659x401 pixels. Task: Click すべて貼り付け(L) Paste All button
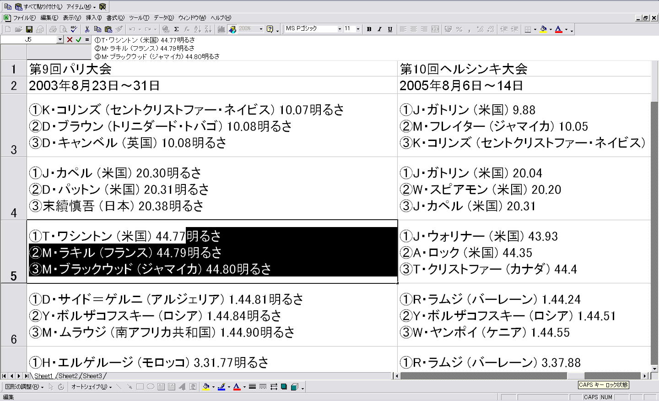[x=39, y=6]
